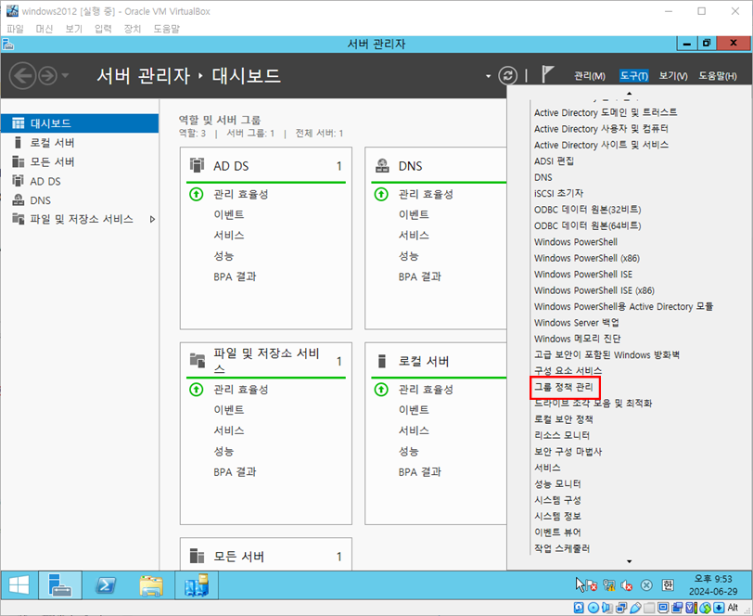Click the 파일 및 저장소 서비스 tile icon

coord(198,359)
